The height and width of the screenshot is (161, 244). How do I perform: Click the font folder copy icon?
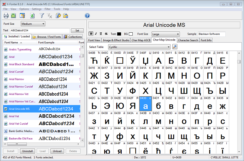click(58, 16)
